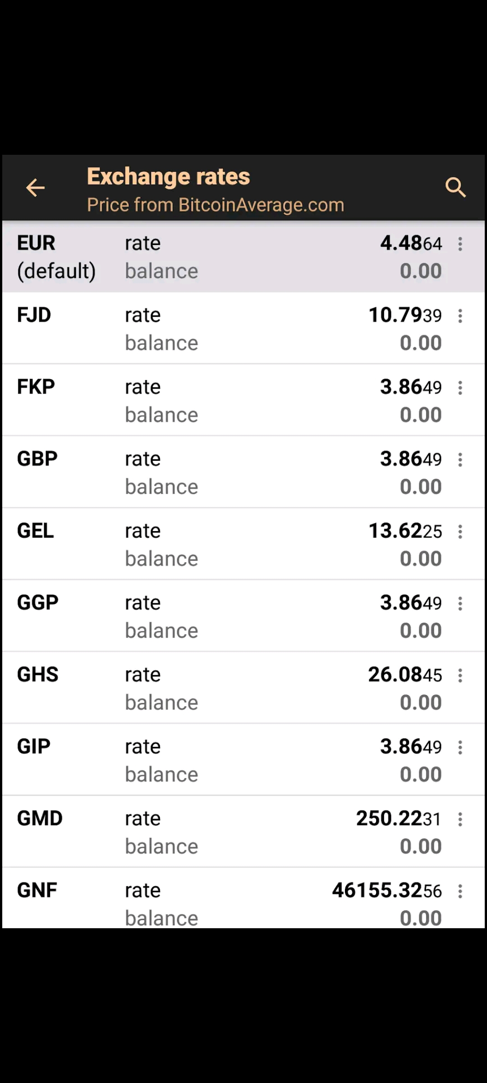
Task: Open the search magnifier icon
Action: click(455, 187)
